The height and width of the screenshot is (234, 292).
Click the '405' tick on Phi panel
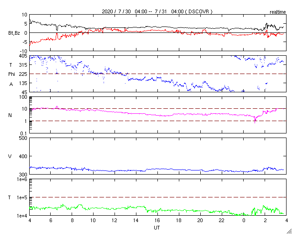(23, 56)
